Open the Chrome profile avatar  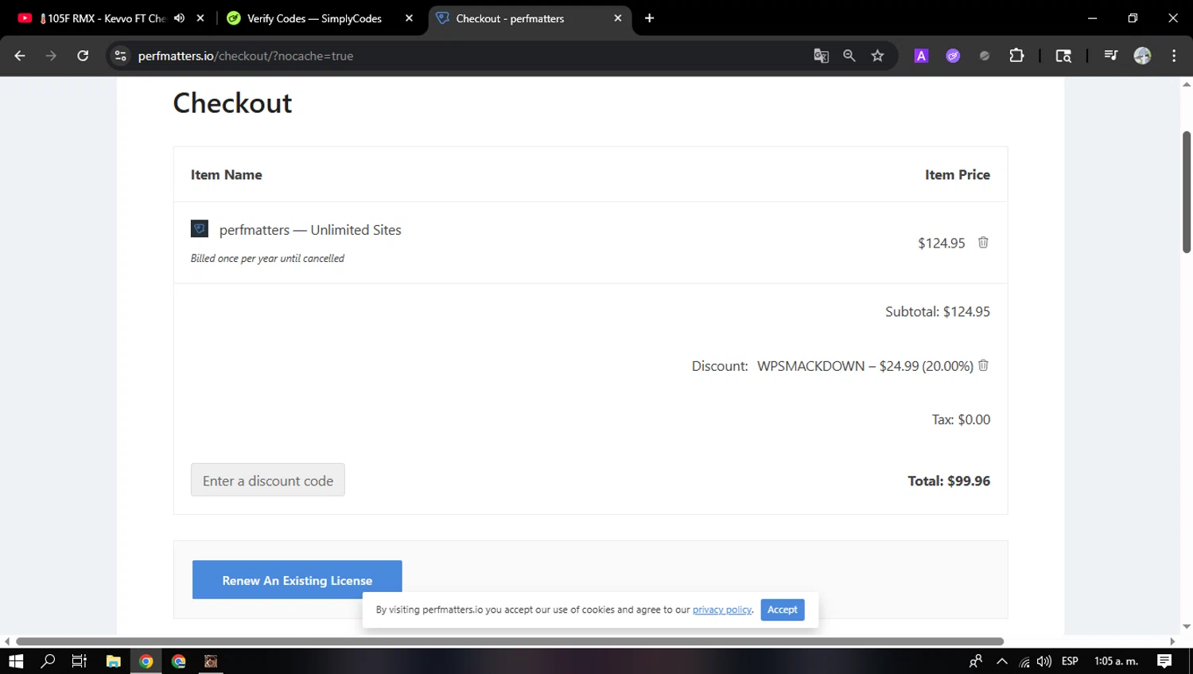coord(1142,56)
